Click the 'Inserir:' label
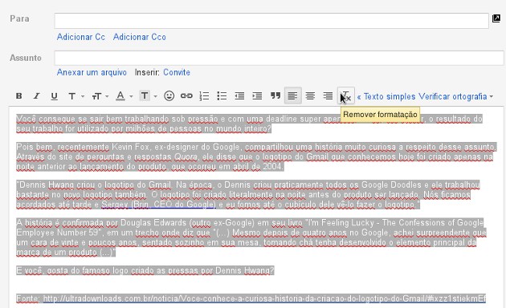Screen dimensions: 506x308 (x=147, y=72)
